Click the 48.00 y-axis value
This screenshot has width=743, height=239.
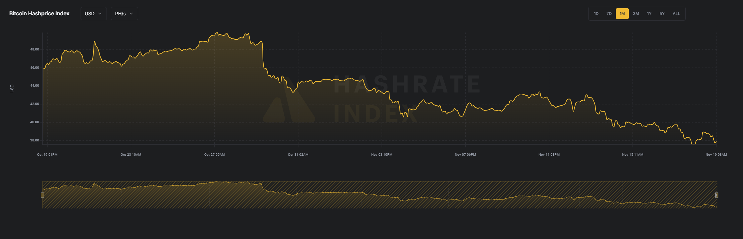coord(34,49)
